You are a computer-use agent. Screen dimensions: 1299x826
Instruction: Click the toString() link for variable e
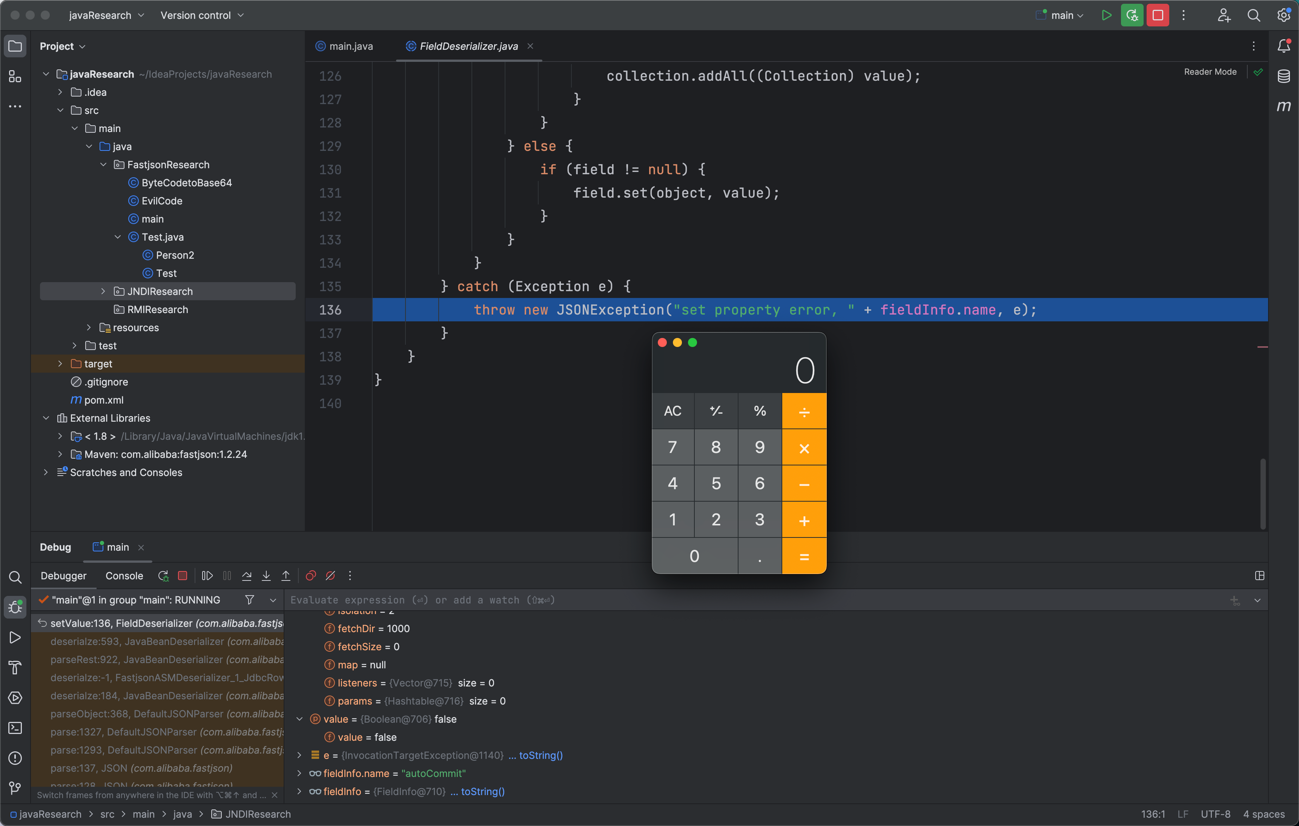(540, 755)
